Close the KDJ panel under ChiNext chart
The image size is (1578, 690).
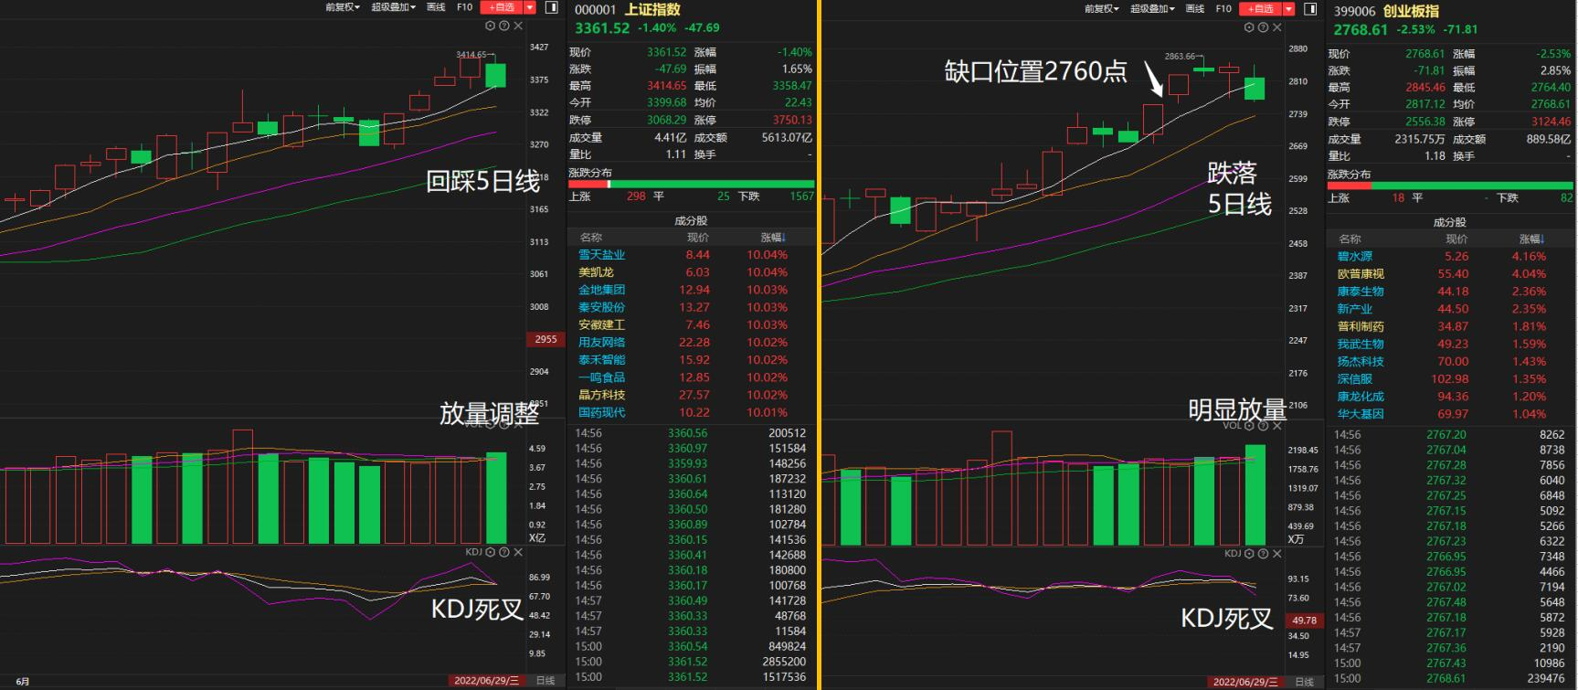click(x=1277, y=553)
